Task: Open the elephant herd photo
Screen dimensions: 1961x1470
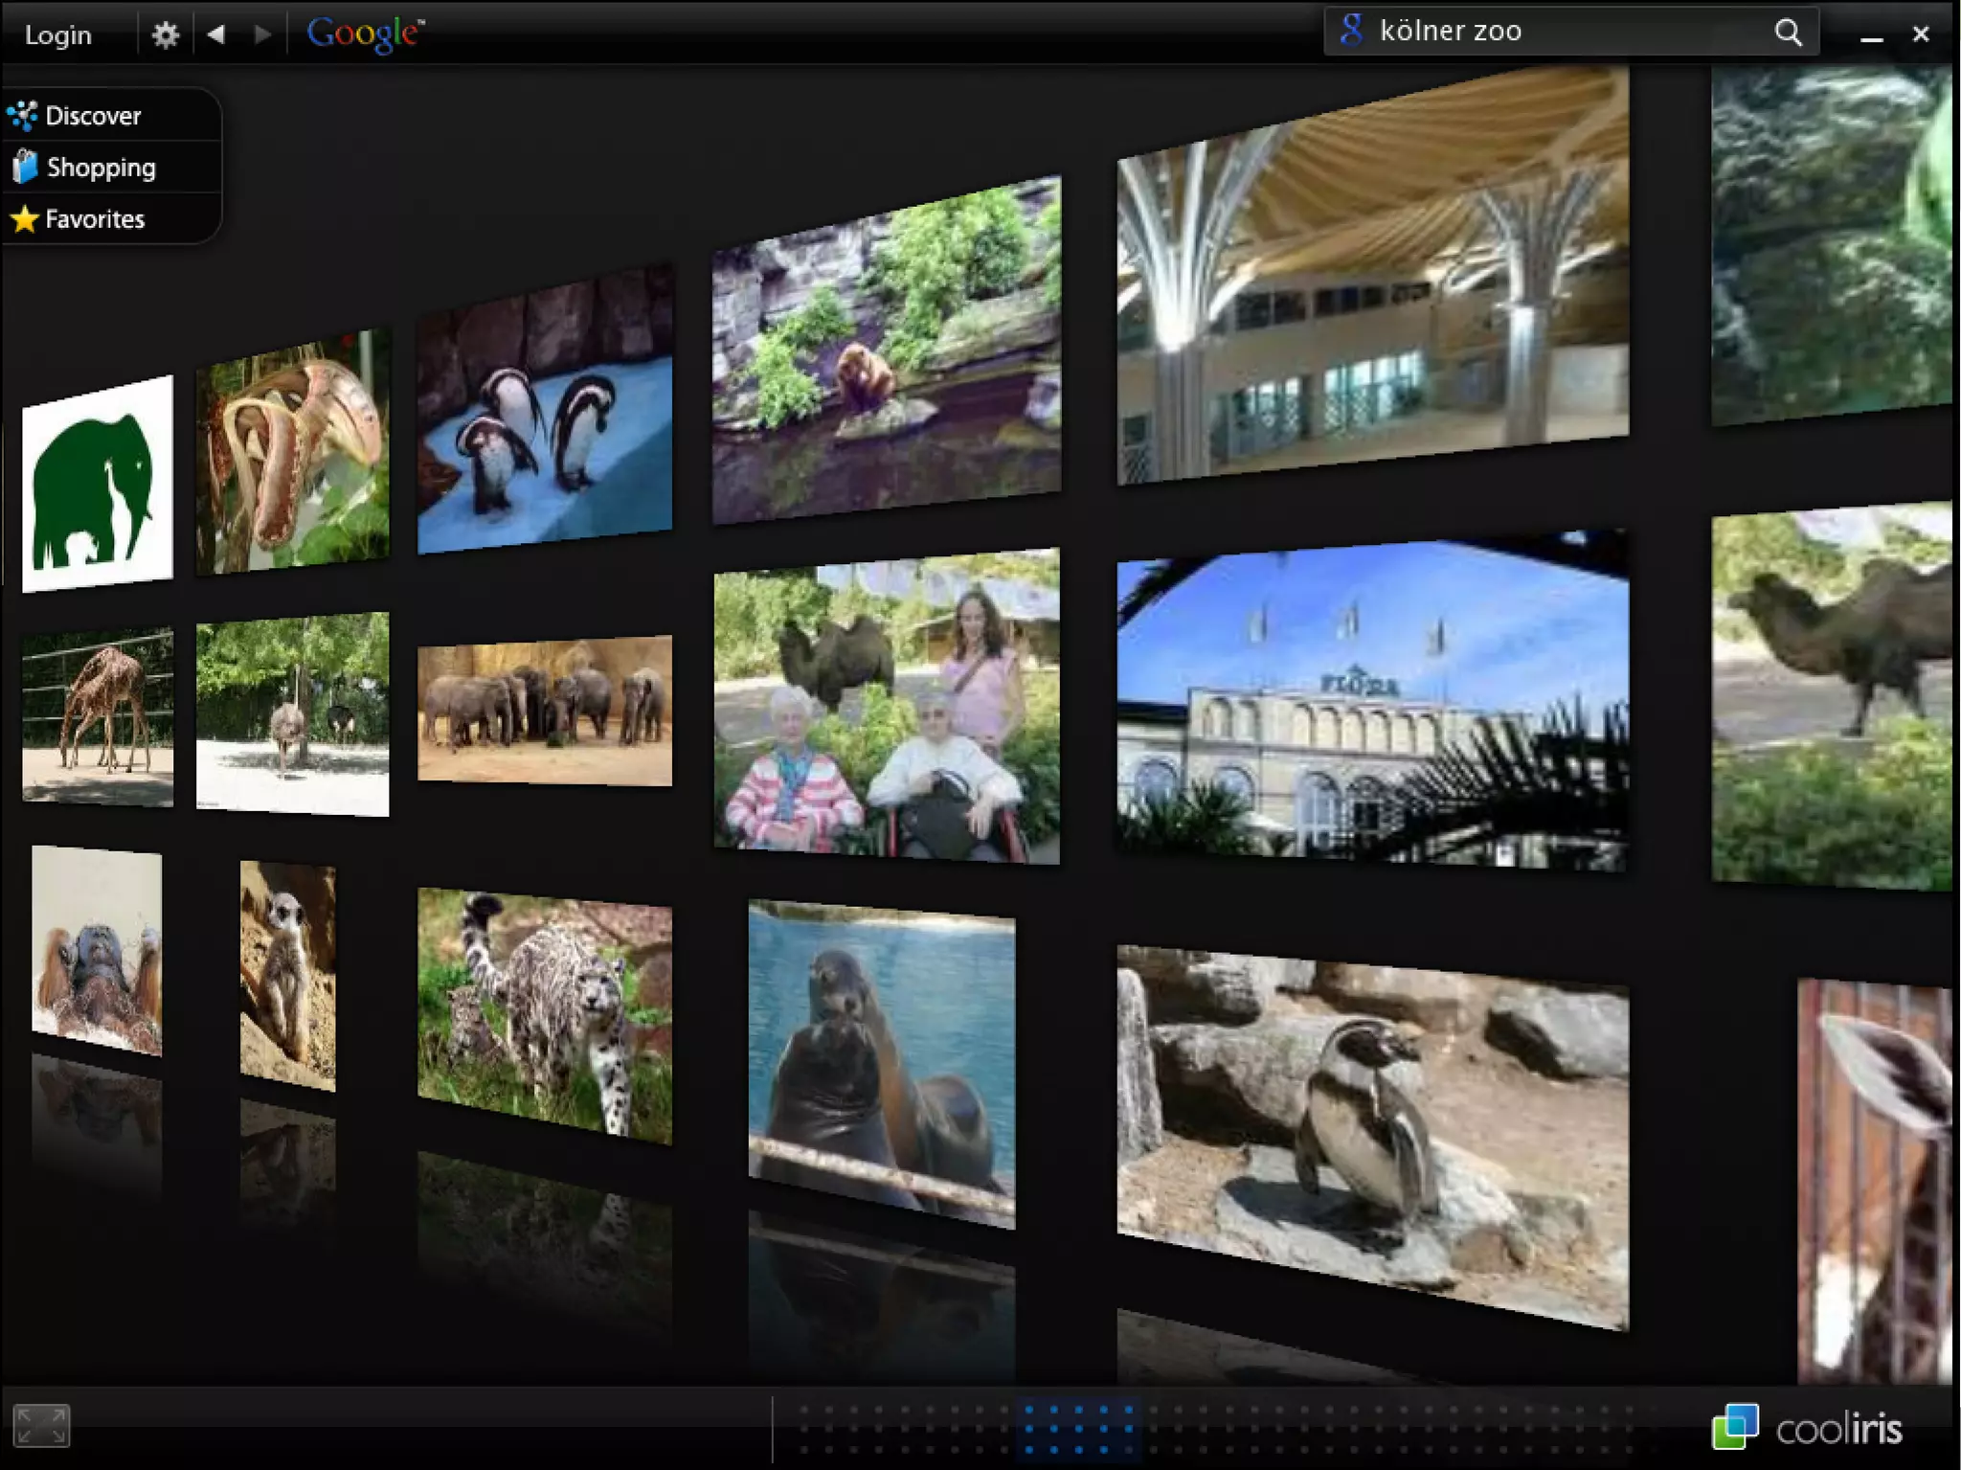Action: click(544, 711)
